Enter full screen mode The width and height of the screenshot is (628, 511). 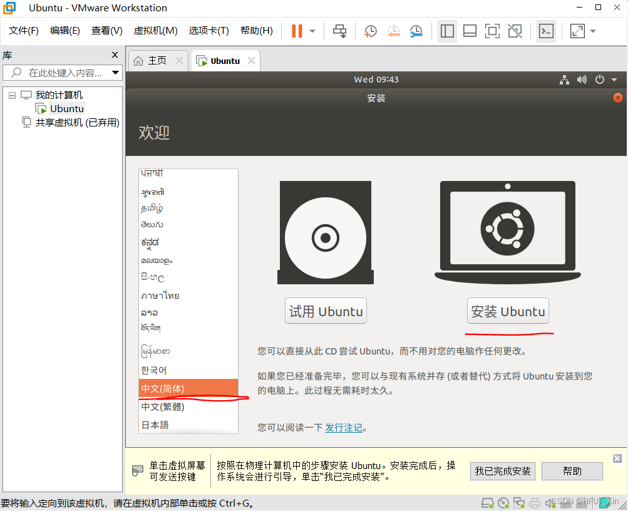tap(492, 31)
